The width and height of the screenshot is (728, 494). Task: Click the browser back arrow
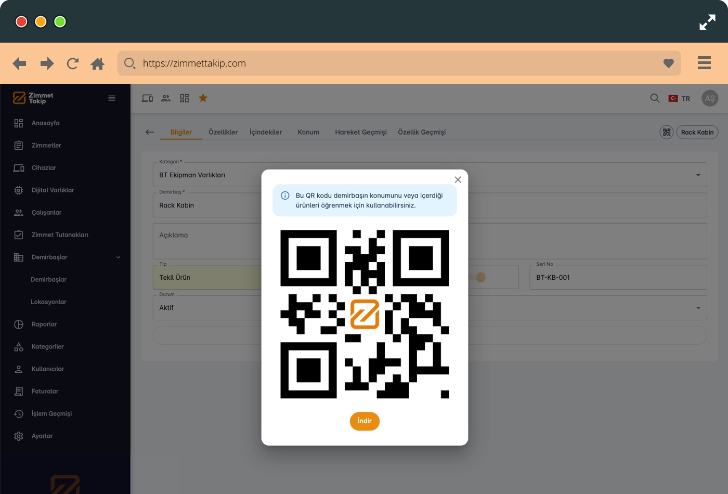tap(19, 63)
